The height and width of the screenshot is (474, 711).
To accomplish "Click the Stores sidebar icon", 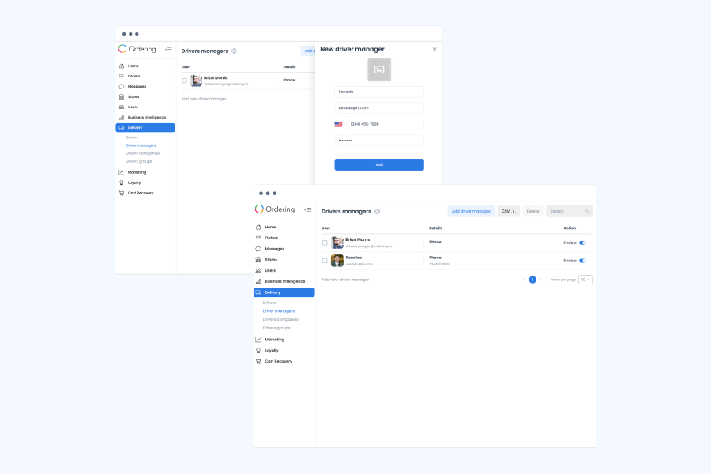I will pos(258,259).
